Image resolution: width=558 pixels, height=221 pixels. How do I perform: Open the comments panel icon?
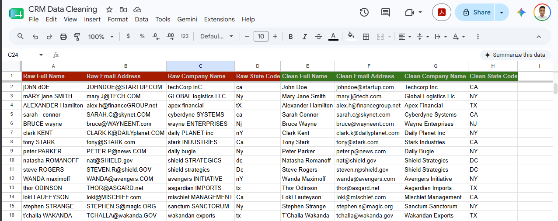click(386, 12)
